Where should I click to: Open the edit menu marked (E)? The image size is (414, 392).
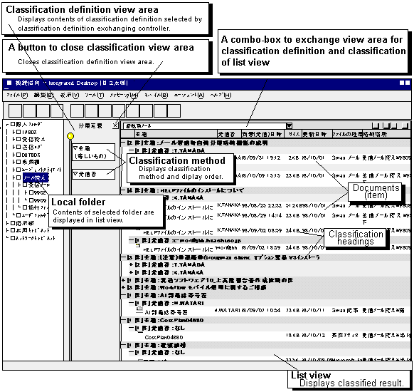(x=43, y=96)
